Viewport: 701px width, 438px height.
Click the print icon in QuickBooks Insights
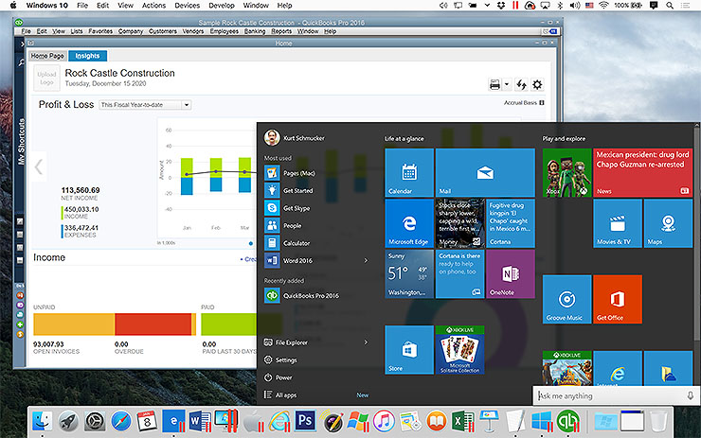[x=494, y=85]
